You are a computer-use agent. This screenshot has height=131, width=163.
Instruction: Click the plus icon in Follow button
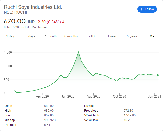[142, 9]
